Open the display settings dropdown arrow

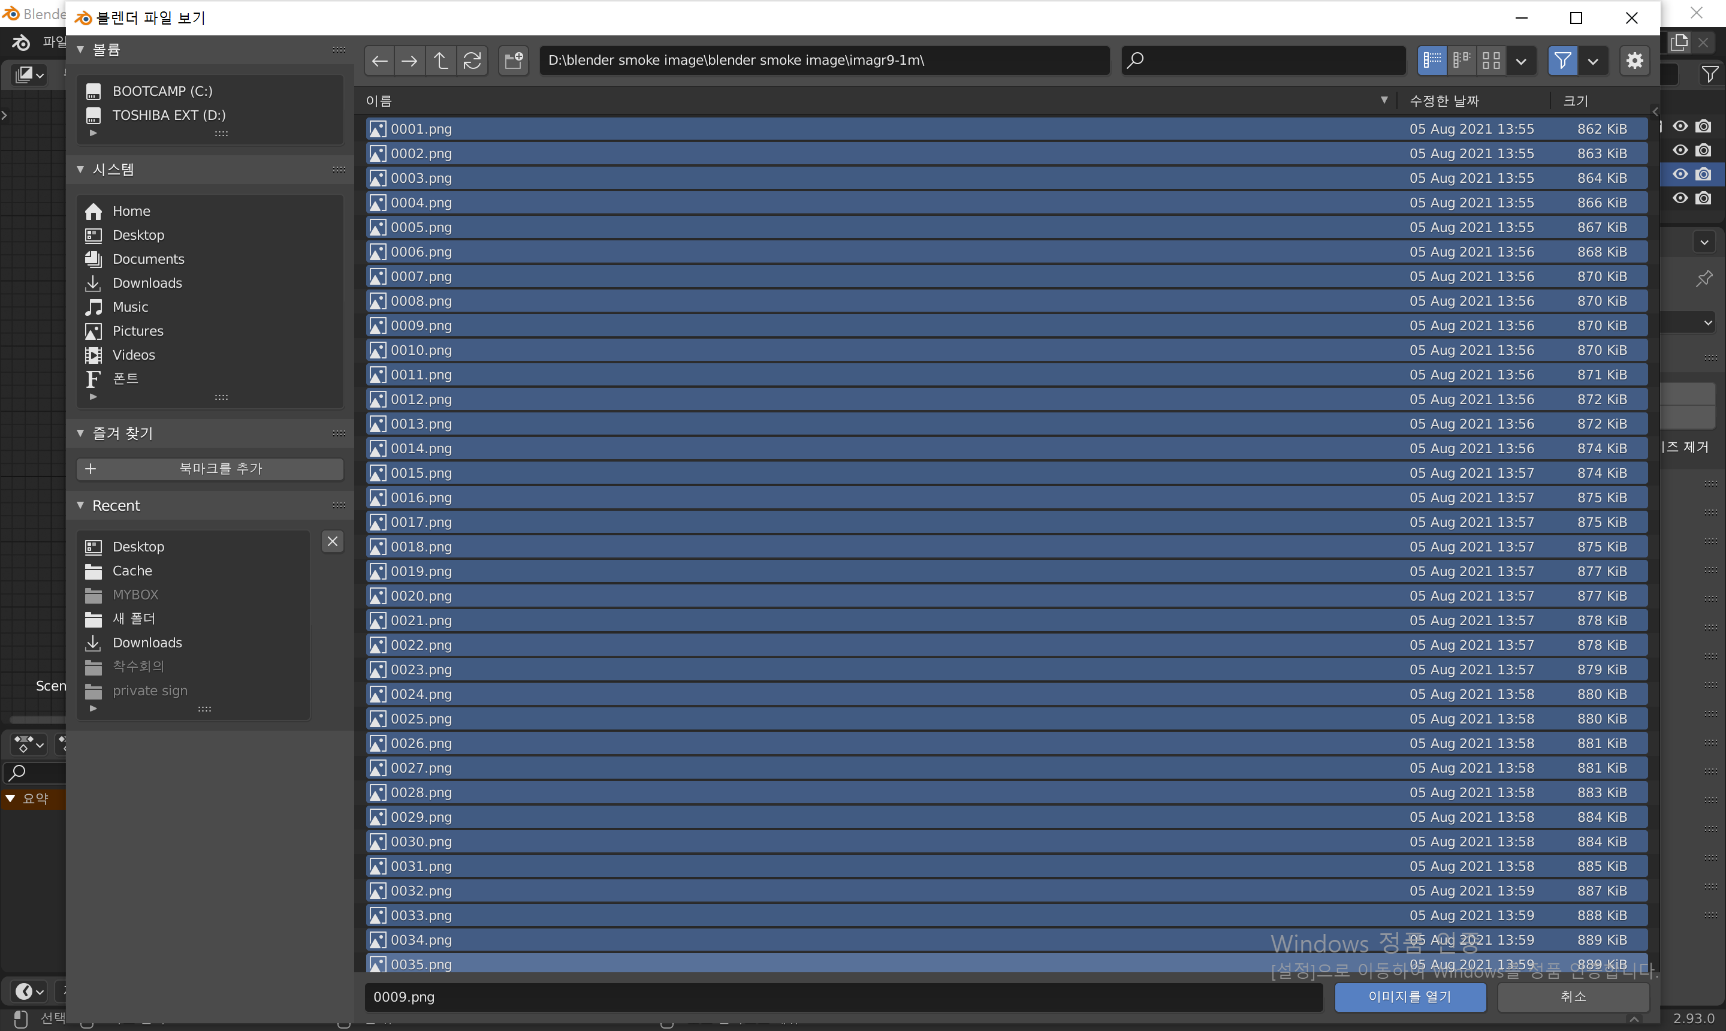point(1521,61)
